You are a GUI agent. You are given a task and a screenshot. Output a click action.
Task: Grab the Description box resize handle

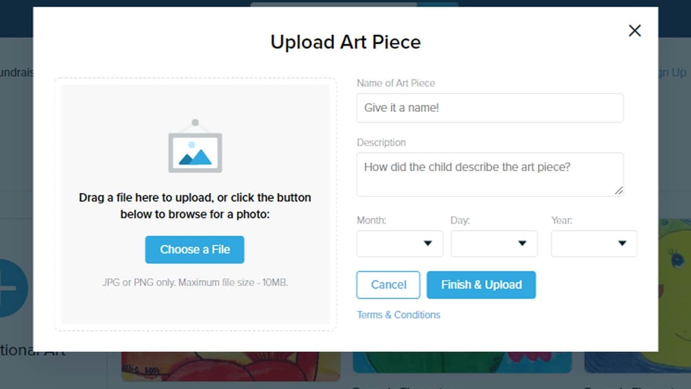619,191
